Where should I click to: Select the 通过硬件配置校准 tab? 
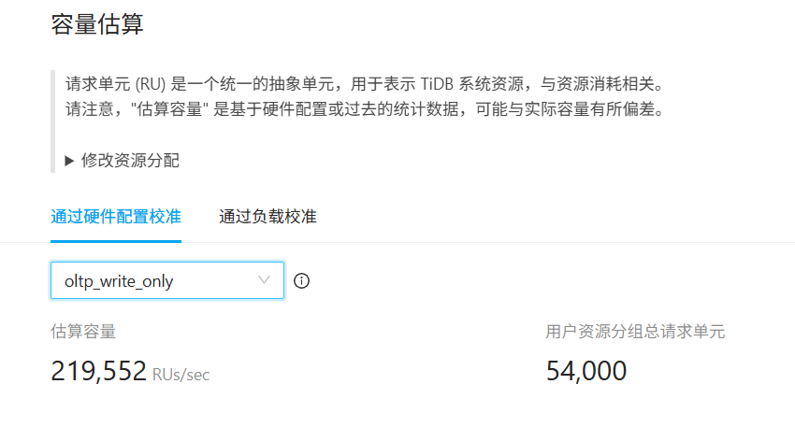coord(116,217)
